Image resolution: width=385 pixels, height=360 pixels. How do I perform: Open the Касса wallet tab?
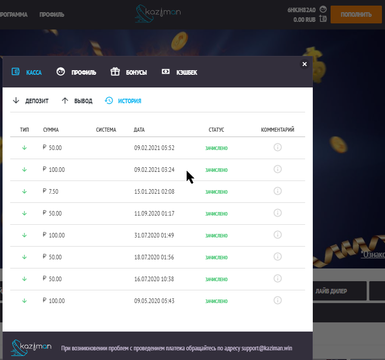(x=26, y=72)
